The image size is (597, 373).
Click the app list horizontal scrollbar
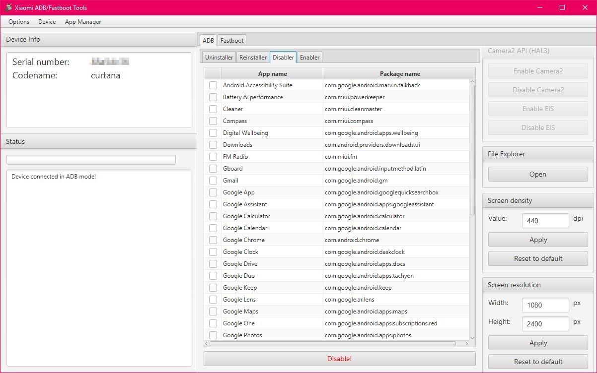point(332,343)
